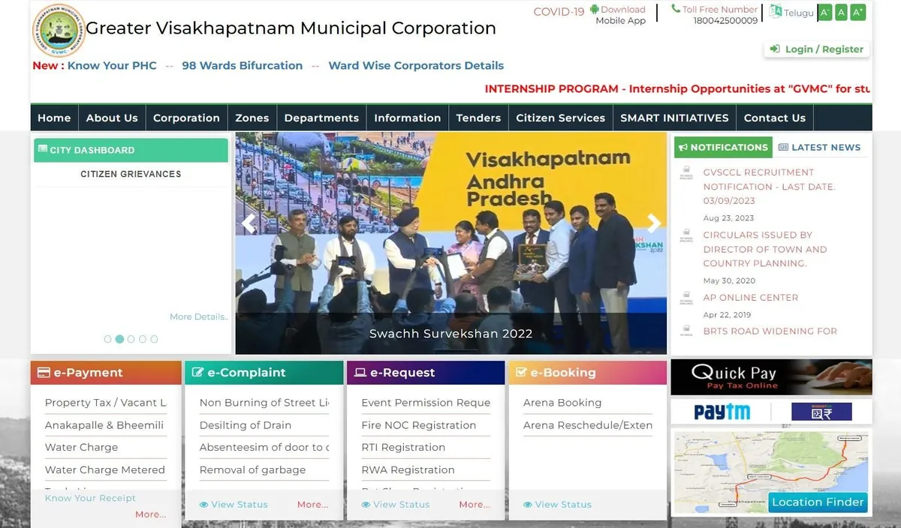Open the Tenders menu item
Image resolution: width=901 pixels, height=528 pixels.
point(478,118)
